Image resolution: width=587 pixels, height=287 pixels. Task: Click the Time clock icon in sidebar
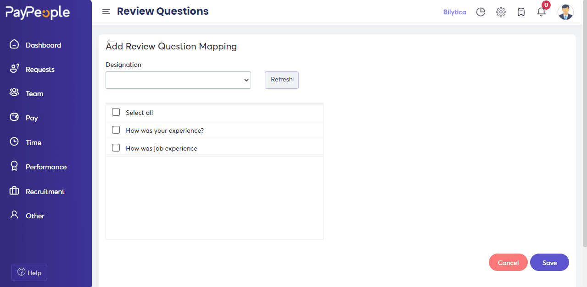tap(14, 142)
